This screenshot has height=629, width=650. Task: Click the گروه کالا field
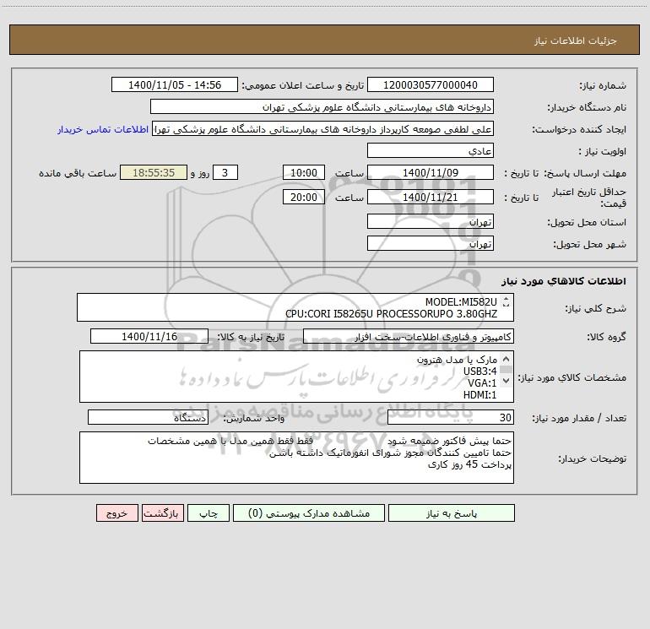click(409, 336)
